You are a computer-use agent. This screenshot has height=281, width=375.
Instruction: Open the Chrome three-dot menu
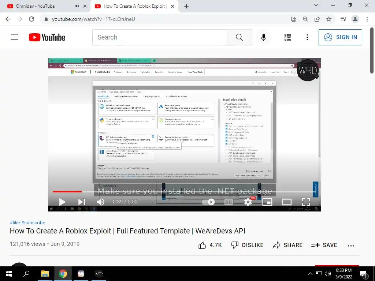367,19
